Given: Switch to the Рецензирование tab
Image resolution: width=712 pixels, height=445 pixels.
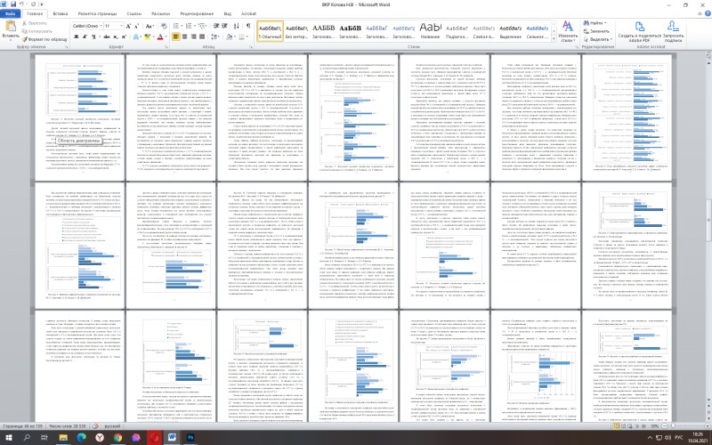Looking at the screenshot, I should [197, 14].
